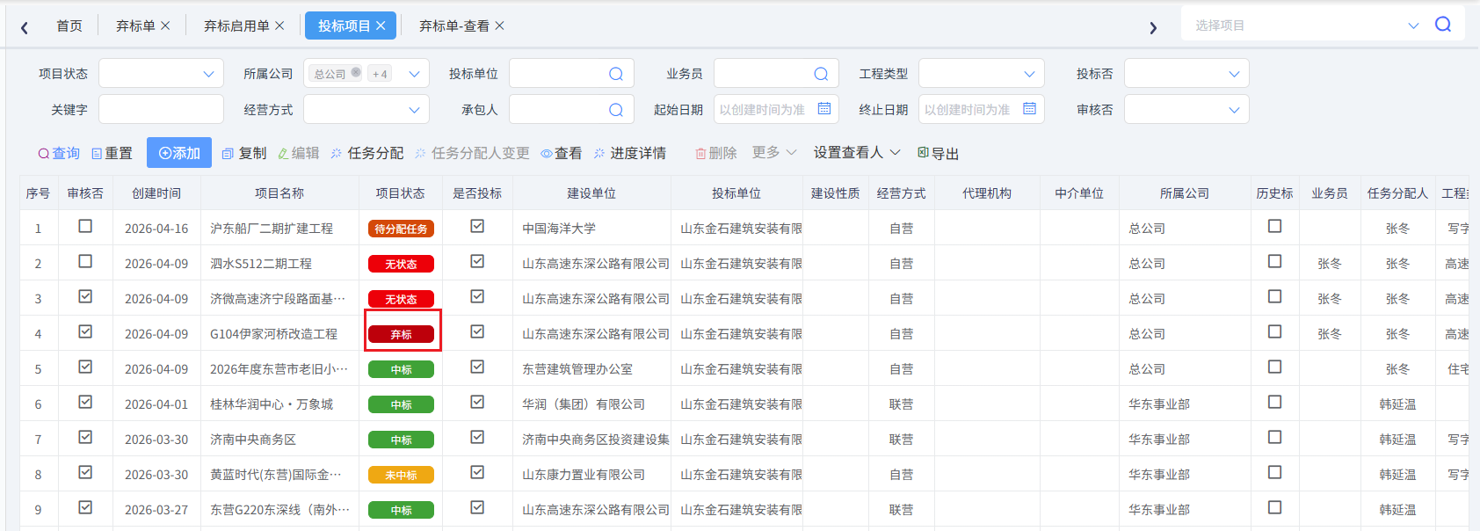Click 济微高速济宁段路面基 project name
The height and width of the screenshot is (531, 1480).
pyautogui.click(x=278, y=299)
